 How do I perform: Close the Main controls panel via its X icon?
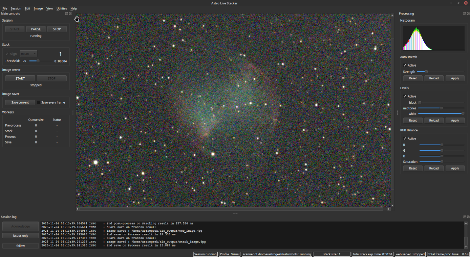[70, 14]
